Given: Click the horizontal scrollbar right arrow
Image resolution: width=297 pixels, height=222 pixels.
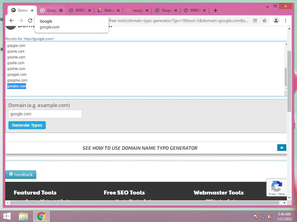Looking at the screenshot, I should pyautogui.click(x=284, y=203).
